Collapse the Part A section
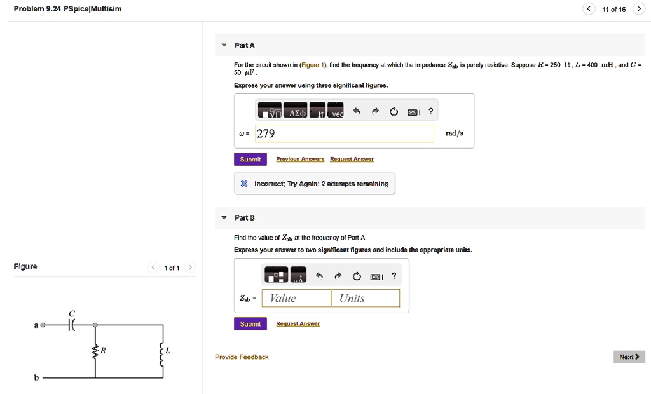Viewport: 651px width, 394px height. pos(224,46)
